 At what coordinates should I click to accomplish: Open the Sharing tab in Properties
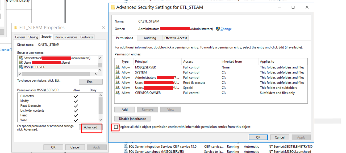(x=33, y=37)
